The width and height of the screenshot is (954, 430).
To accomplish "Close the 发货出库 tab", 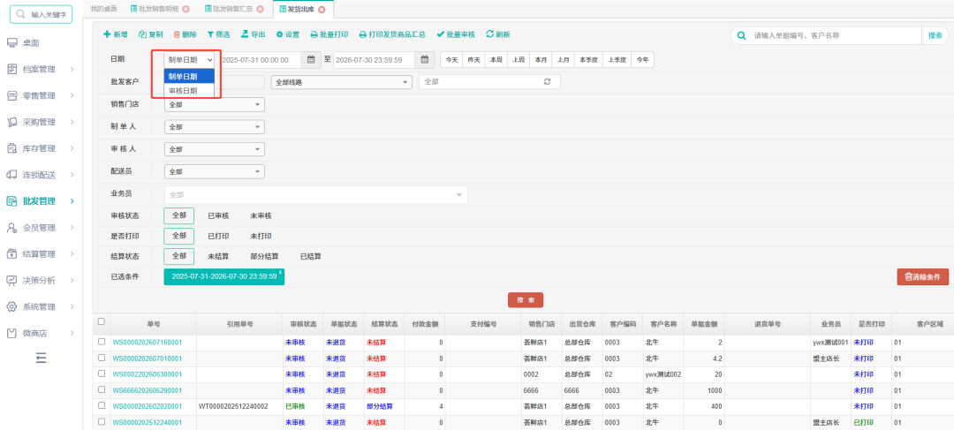I will [322, 9].
